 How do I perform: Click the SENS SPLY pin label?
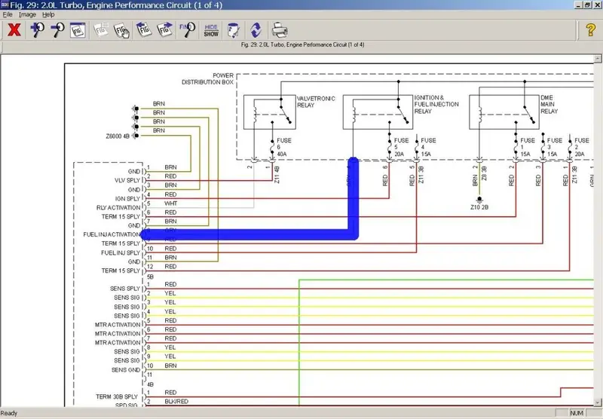(125, 289)
